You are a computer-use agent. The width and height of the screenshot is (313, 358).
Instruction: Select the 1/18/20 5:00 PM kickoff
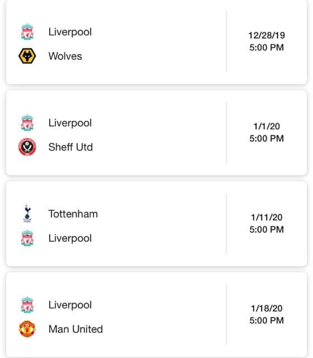267,314
